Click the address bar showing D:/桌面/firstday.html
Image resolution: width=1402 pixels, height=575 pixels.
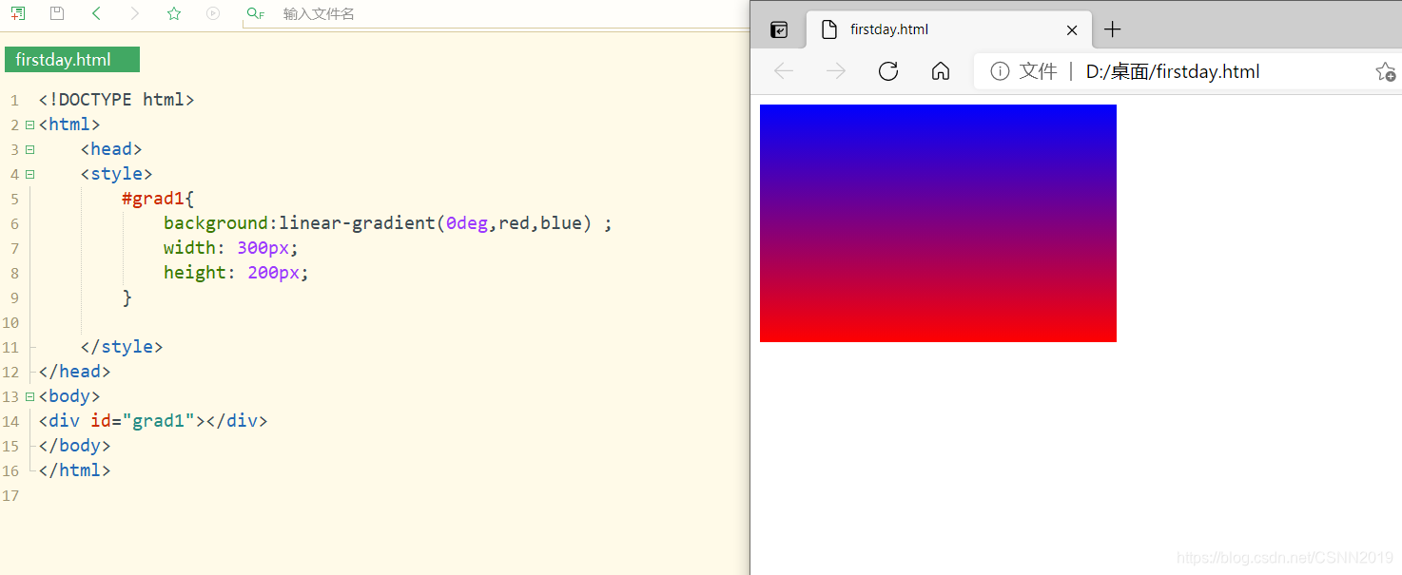(1173, 71)
